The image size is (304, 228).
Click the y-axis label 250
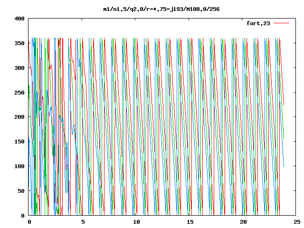tap(19, 93)
